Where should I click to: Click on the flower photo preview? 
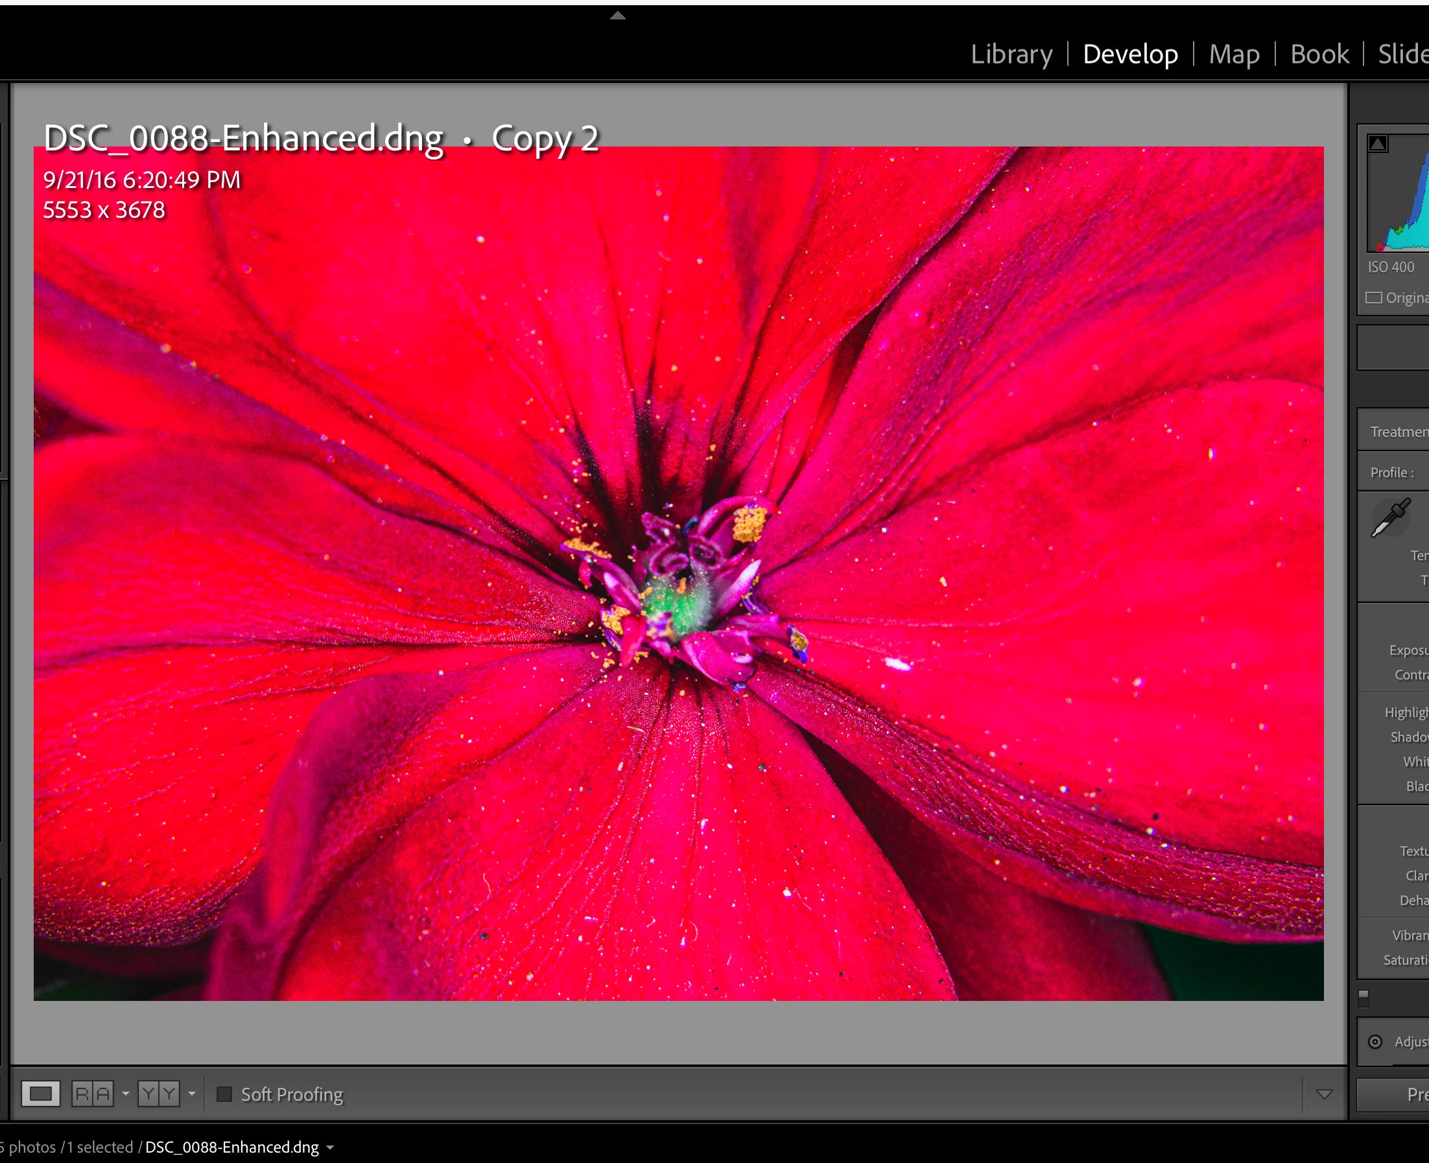tap(678, 573)
